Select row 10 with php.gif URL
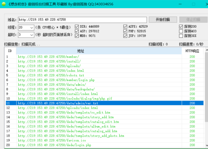This screenshot has width=208, height=149. (105, 98)
